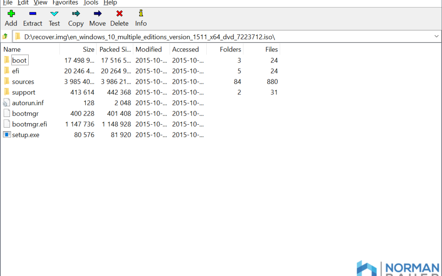Click the sources folder icon
The height and width of the screenshot is (276, 442).
coord(7,81)
